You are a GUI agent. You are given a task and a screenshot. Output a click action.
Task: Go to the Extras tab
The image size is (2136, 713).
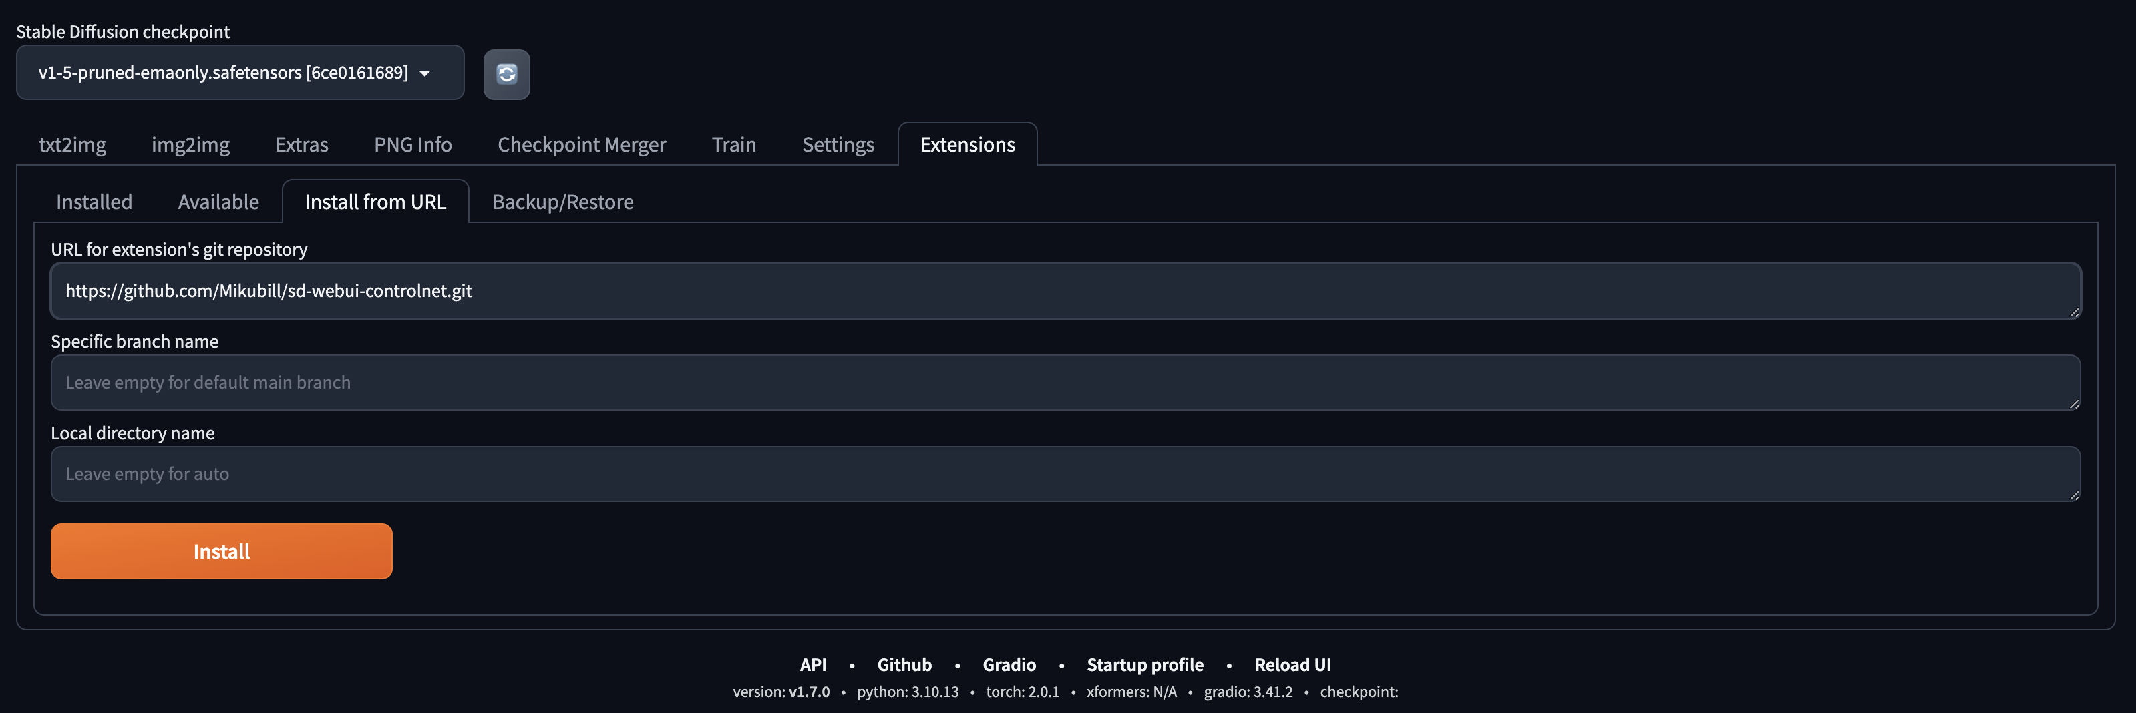pos(301,144)
